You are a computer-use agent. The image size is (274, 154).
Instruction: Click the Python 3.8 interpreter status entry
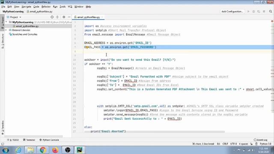coord(265,144)
